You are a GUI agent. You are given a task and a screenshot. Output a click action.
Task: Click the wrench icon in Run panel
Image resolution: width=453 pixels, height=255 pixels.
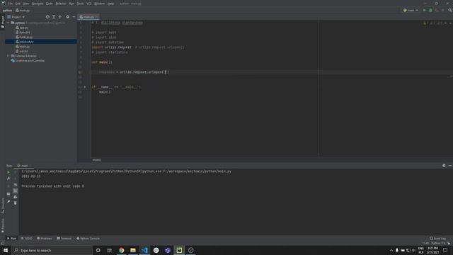(x=8, y=178)
